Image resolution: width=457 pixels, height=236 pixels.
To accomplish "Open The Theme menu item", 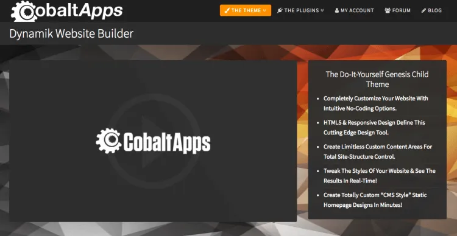I will (246, 10).
